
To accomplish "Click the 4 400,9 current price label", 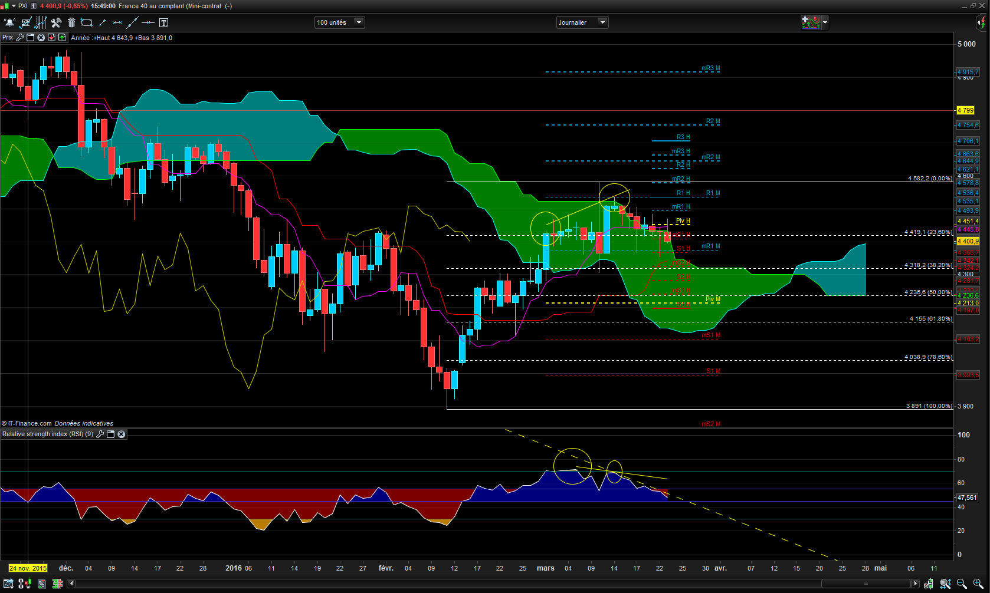I will 968,241.
